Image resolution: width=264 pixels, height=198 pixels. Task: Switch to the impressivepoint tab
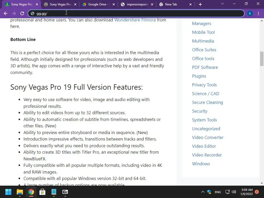pos(137,4)
